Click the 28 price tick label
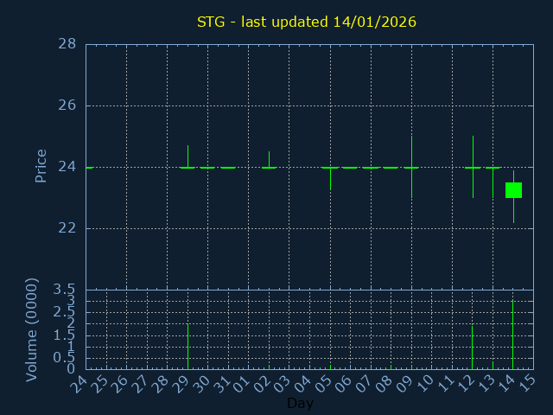553x415 pixels. pyautogui.click(x=67, y=44)
